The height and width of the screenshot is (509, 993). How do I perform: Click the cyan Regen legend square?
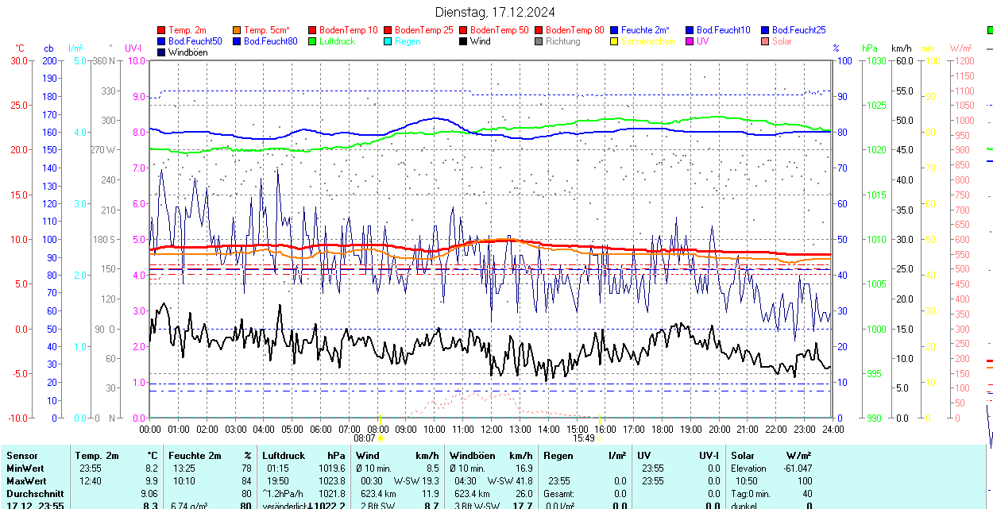(388, 41)
